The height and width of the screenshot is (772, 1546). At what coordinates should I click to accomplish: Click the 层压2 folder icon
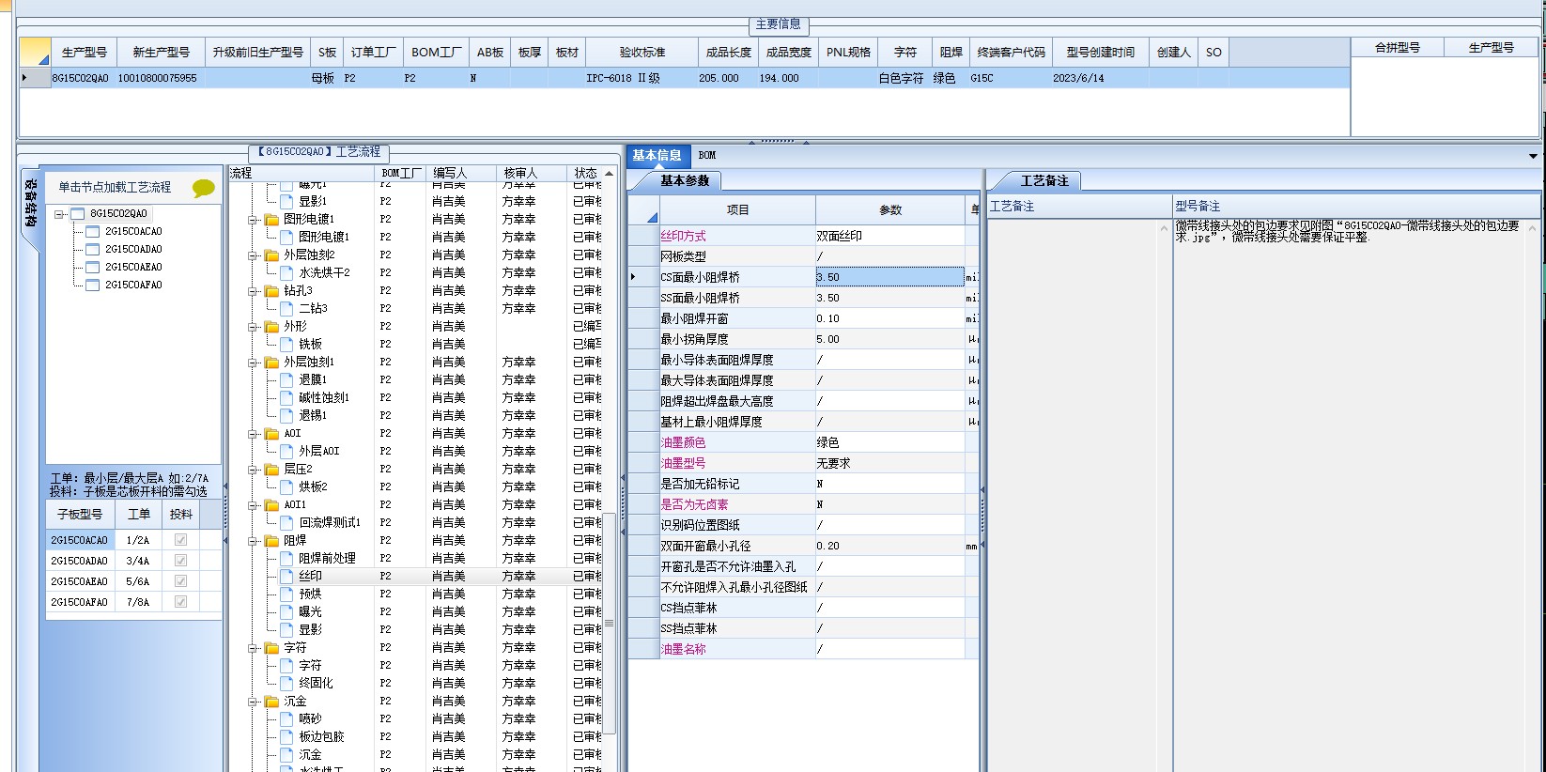(x=272, y=470)
